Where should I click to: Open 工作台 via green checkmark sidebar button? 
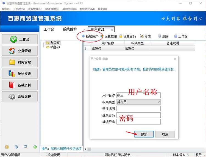coord(20,39)
